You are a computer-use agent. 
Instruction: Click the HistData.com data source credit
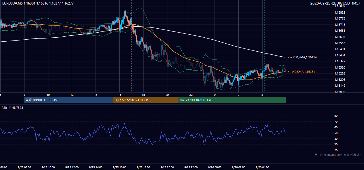tap(338, 155)
